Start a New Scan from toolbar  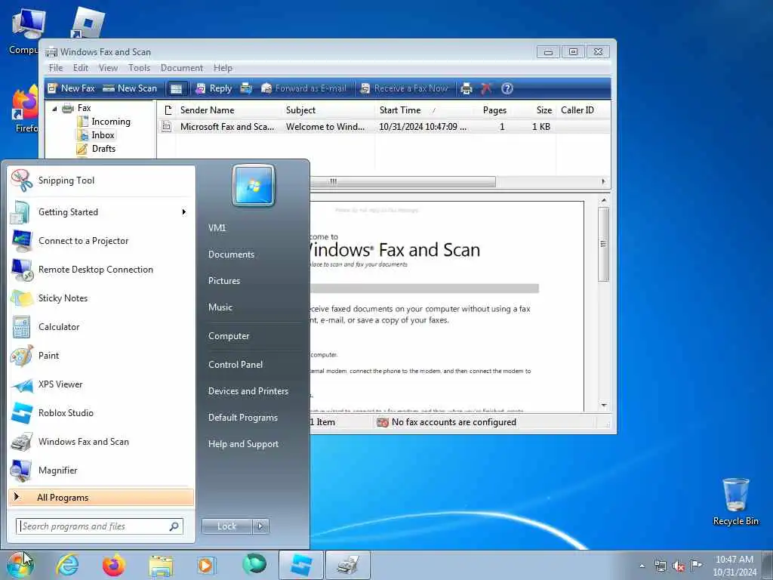[130, 88]
